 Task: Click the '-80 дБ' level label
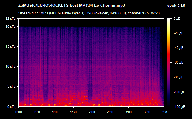point(178,77)
